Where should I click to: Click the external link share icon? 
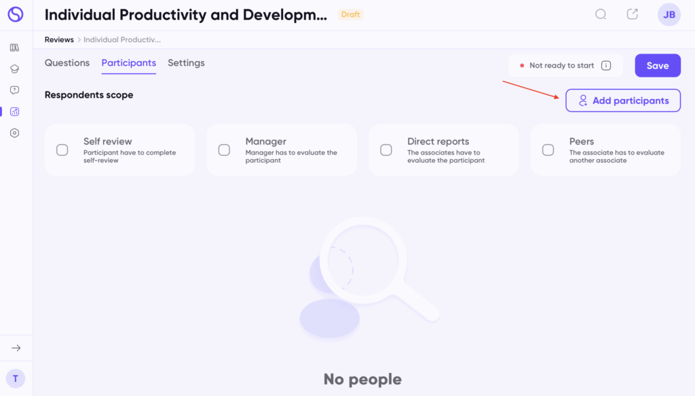[x=632, y=14]
